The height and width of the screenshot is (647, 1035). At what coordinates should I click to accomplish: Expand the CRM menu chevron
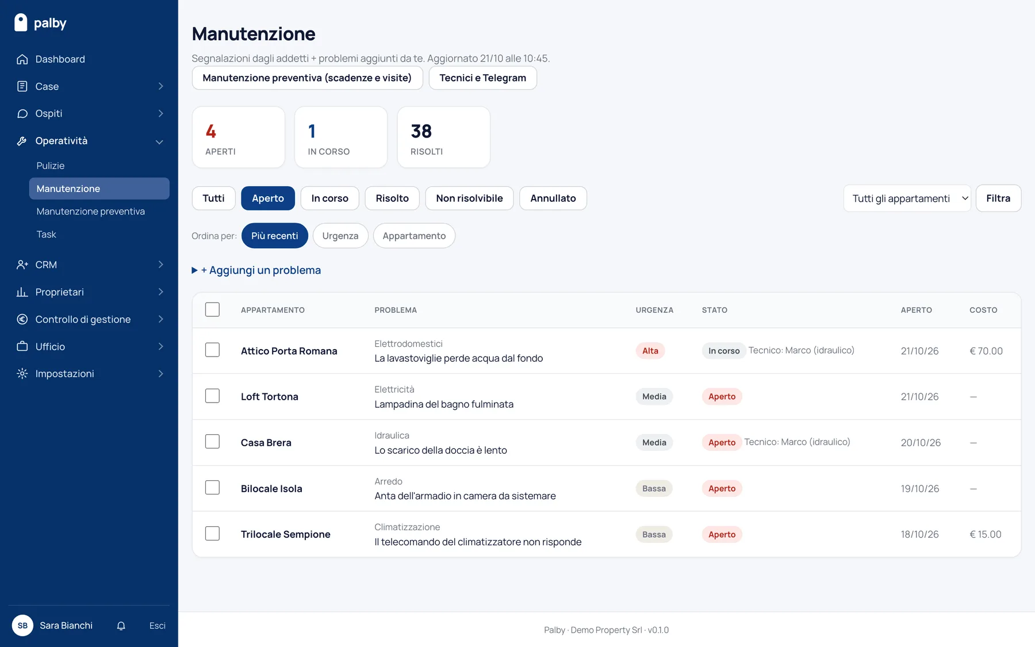[x=161, y=265]
